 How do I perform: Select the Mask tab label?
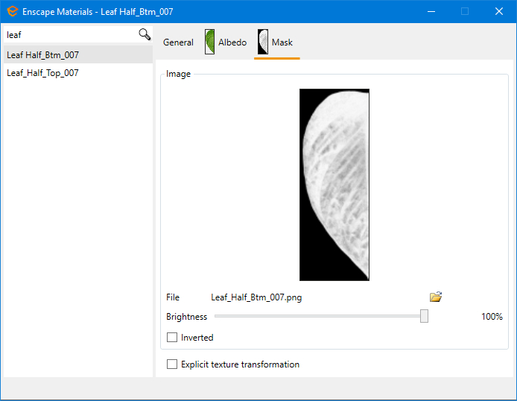pyautogui.click(x=282, y=42)
